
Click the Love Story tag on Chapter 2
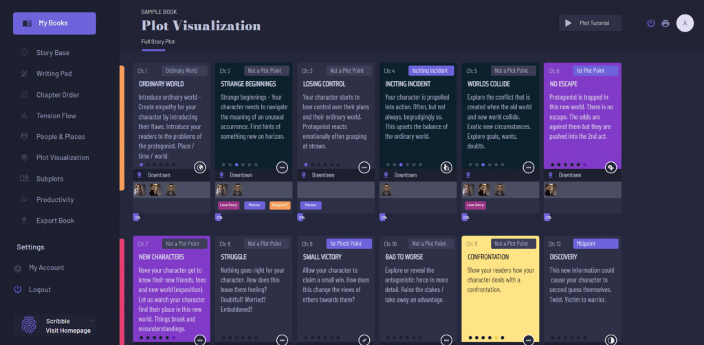tap(228, 205)
